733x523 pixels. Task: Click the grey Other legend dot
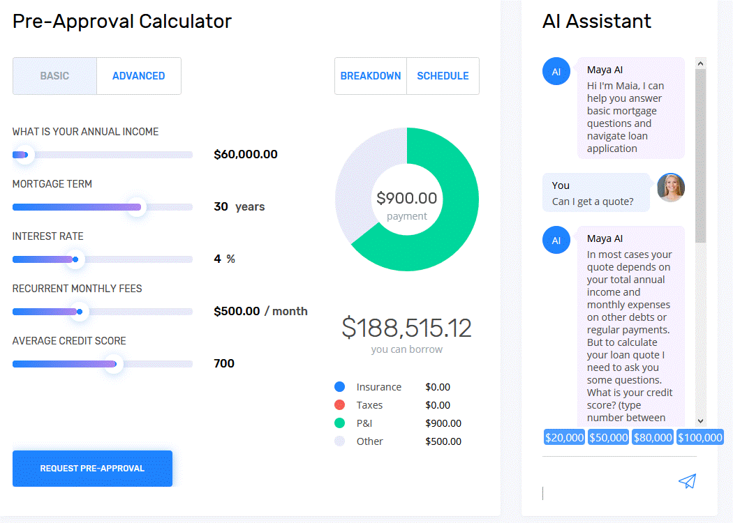point(340,441)
